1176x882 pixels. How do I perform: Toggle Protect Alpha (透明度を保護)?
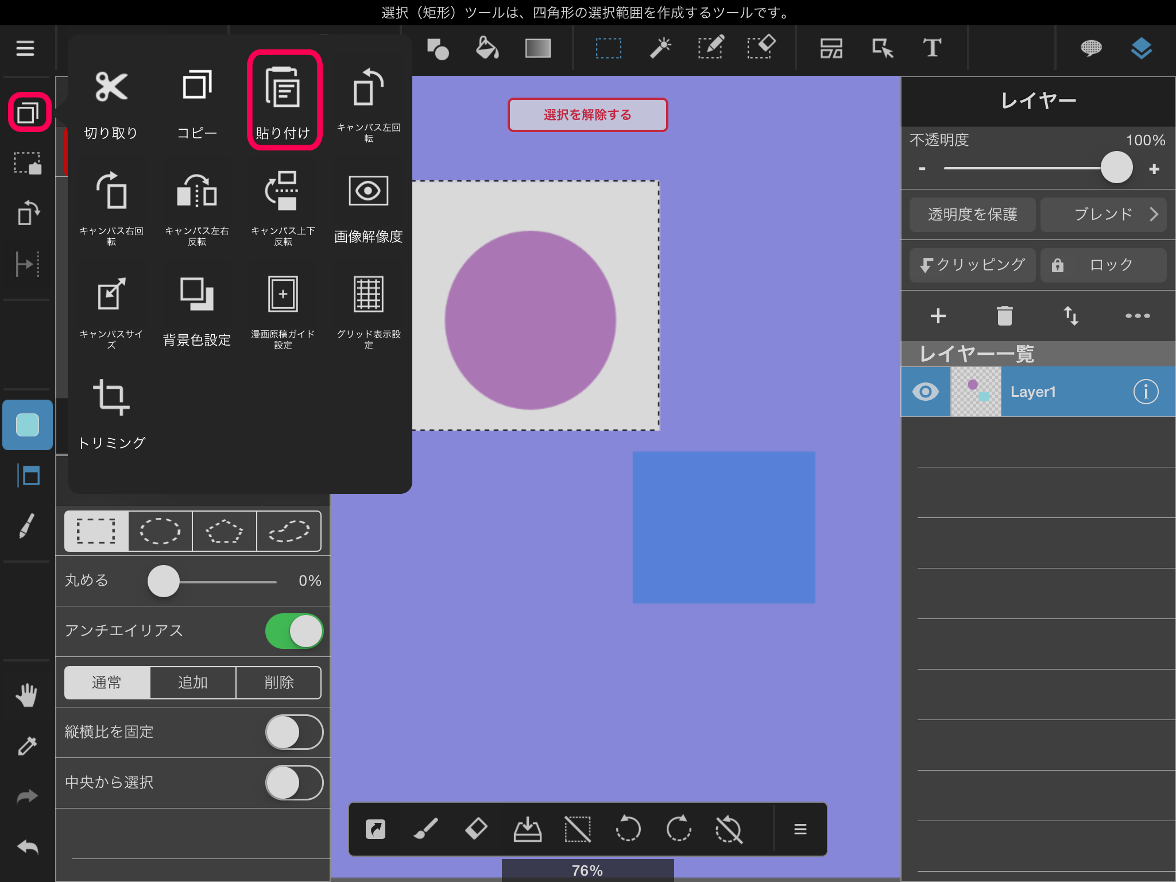click(x=973, y=215)
